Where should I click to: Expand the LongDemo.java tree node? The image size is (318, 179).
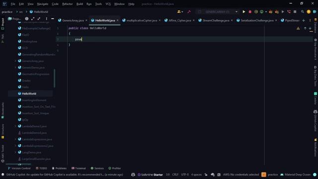[15, 152]
